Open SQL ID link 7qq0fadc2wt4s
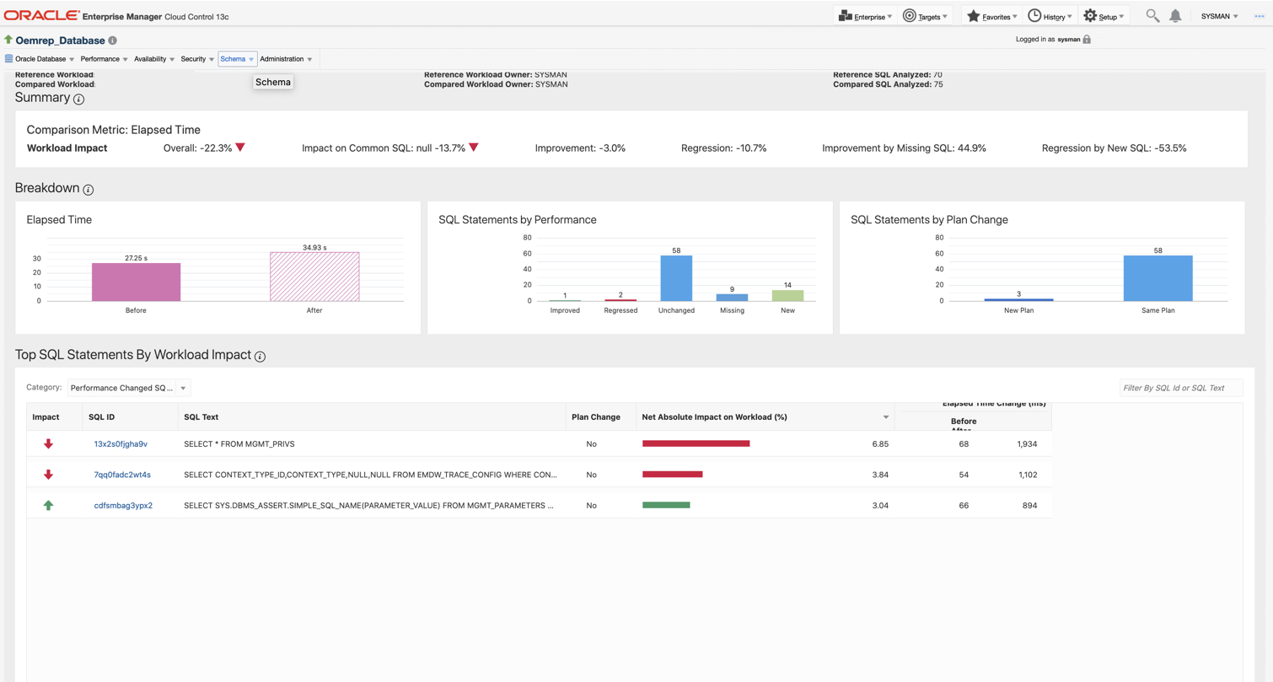Screen dimensions: 1273x682 (x=122, y=475)
